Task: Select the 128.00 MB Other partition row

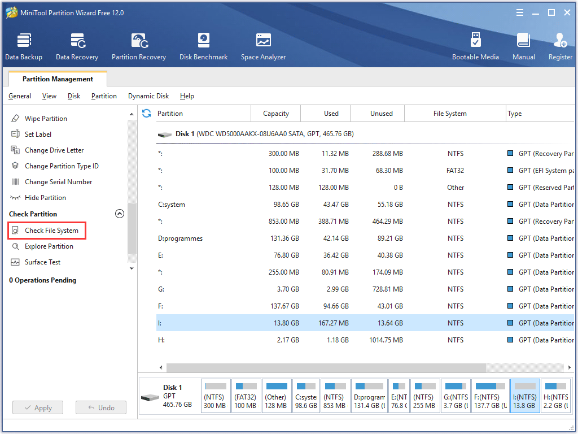Action: coord(365,188)
